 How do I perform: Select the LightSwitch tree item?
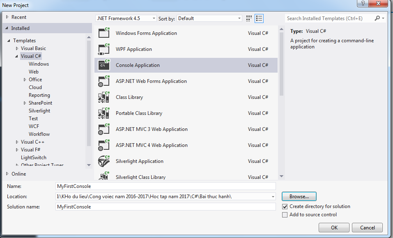click(34, 158)
